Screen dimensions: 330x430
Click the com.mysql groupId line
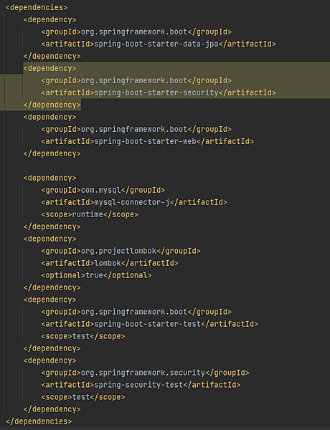[103, 190]
